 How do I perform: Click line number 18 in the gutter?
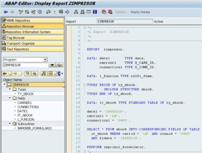coord(78,103)
